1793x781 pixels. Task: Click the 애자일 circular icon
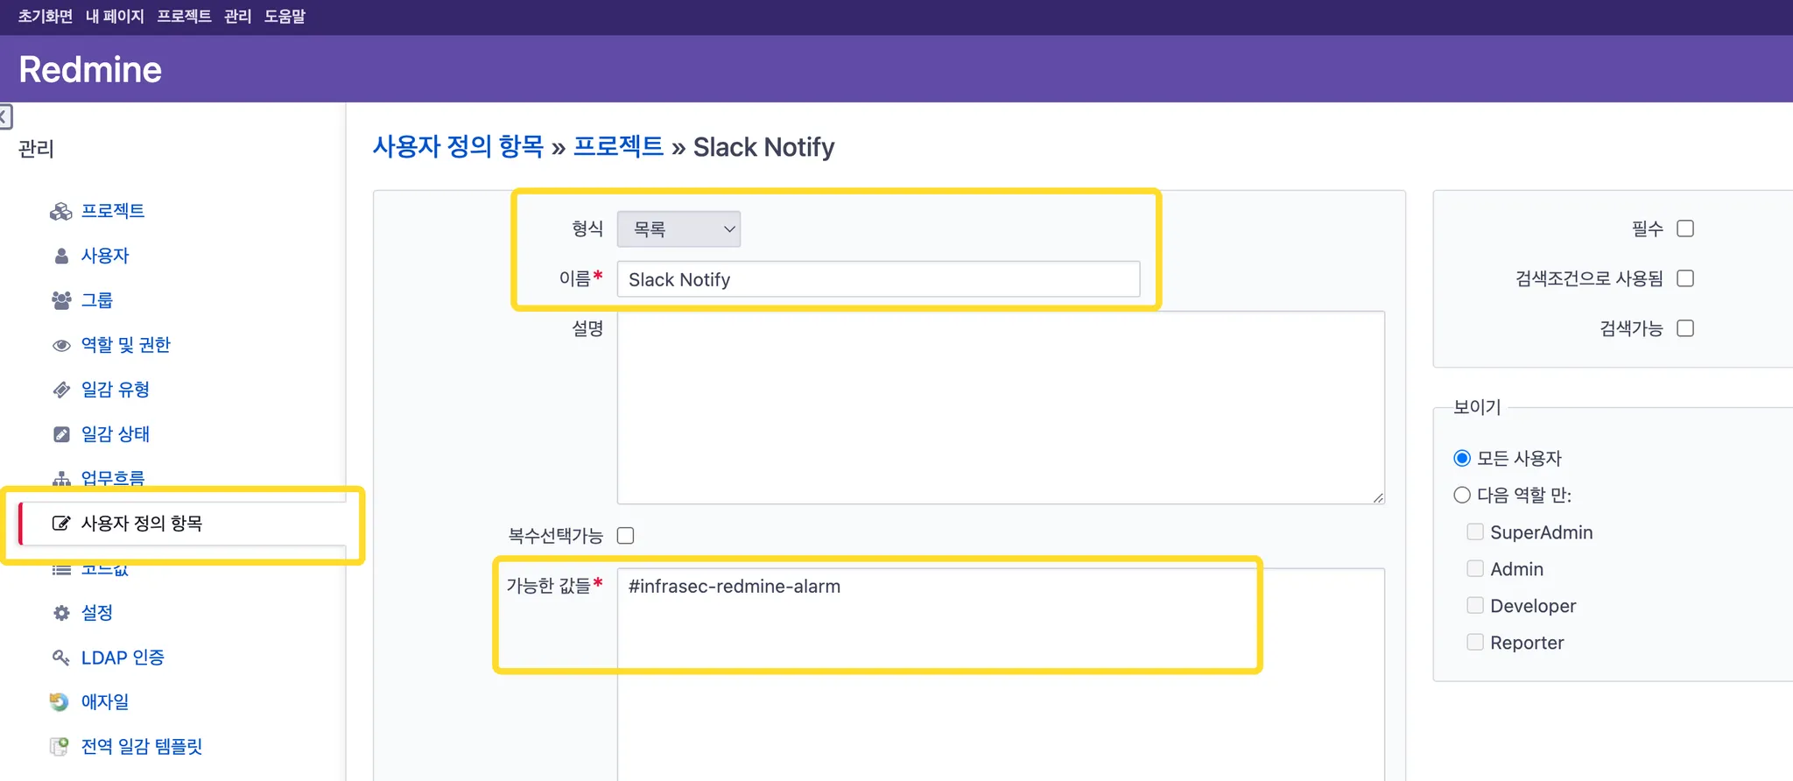[60, 702]
